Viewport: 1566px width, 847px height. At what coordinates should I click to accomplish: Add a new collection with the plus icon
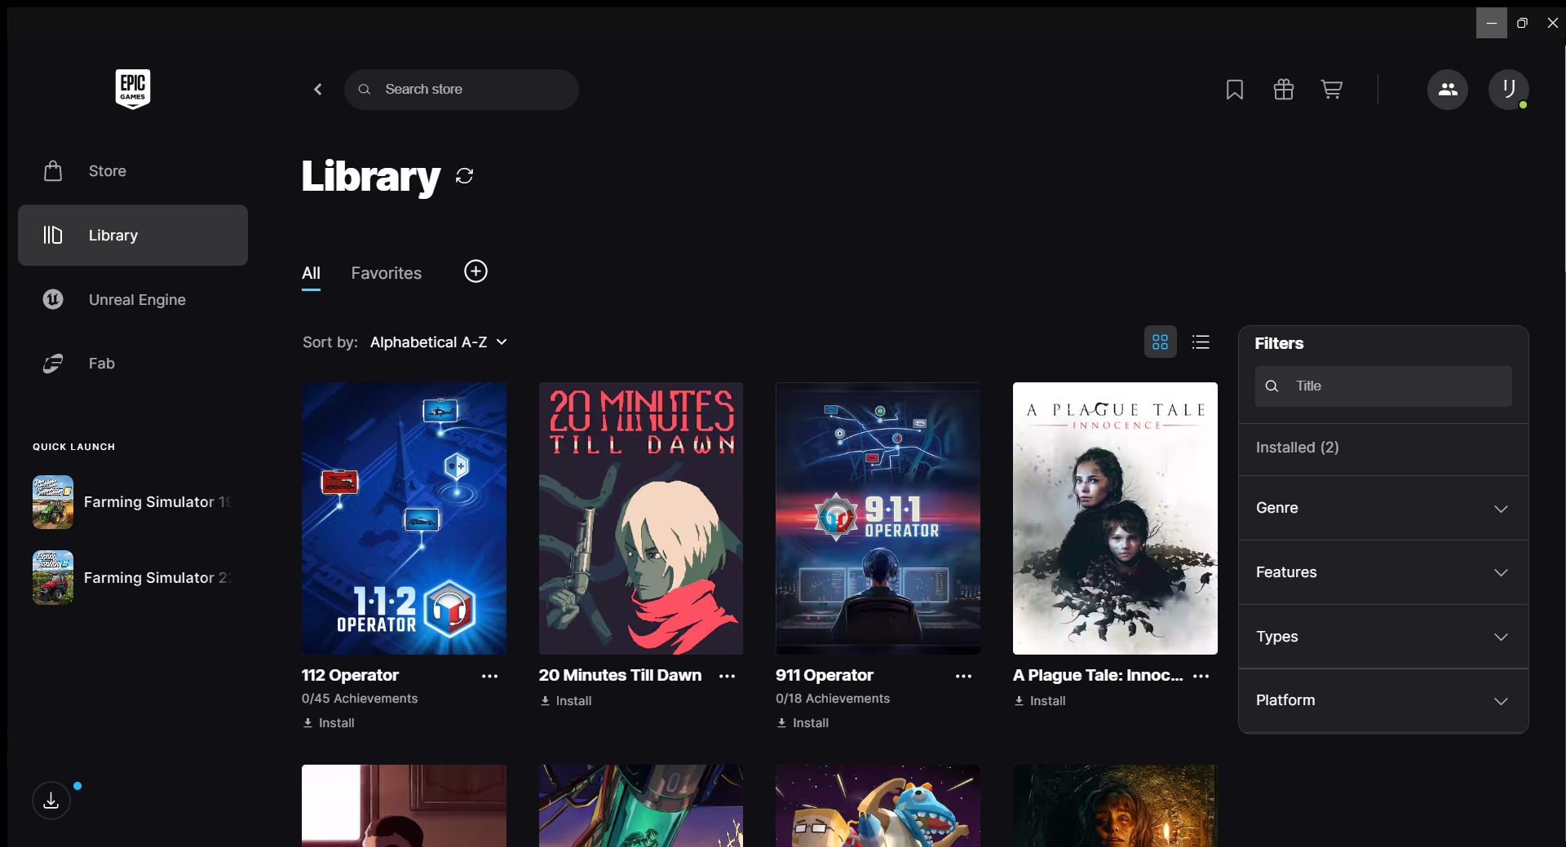point(476,271)
